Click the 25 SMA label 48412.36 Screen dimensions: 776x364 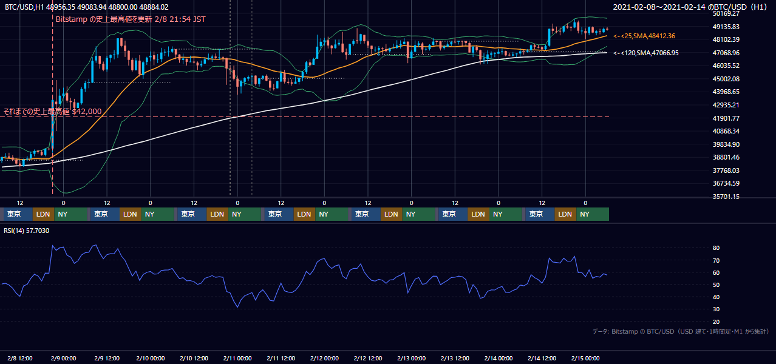click(x=644, y=36)
